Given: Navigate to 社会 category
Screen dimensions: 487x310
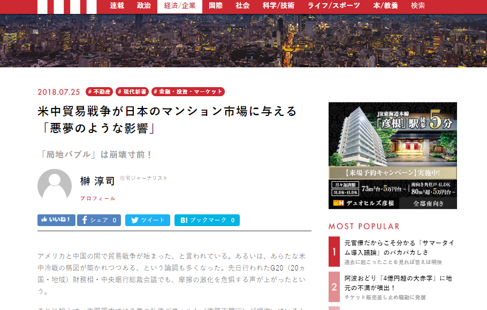Looking at the screenshot, I should pyautogui.click(x=242, y=6).
